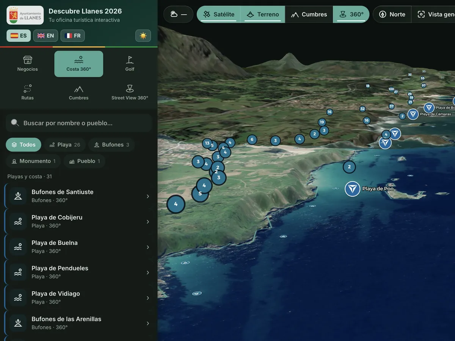This screenshot has width=455, height=341.
Task: Click the Playa de Poo map marker
Action: pos(352,189)
